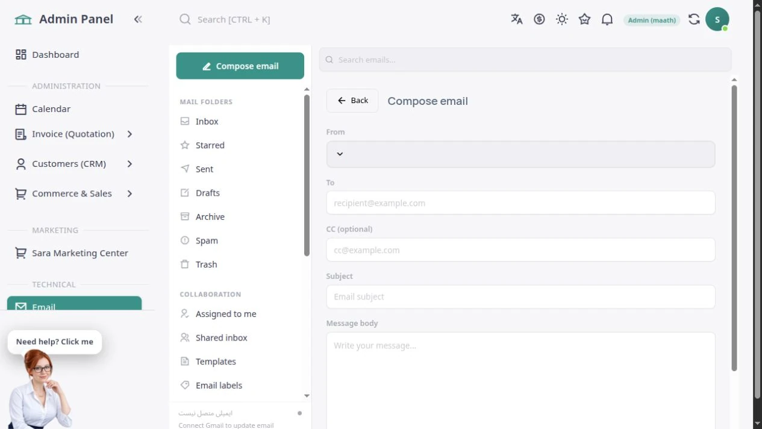This screenshot has width=762, height=429.
Task: Expand the Commerce & Sales submenu
Action: click(75, 193)
